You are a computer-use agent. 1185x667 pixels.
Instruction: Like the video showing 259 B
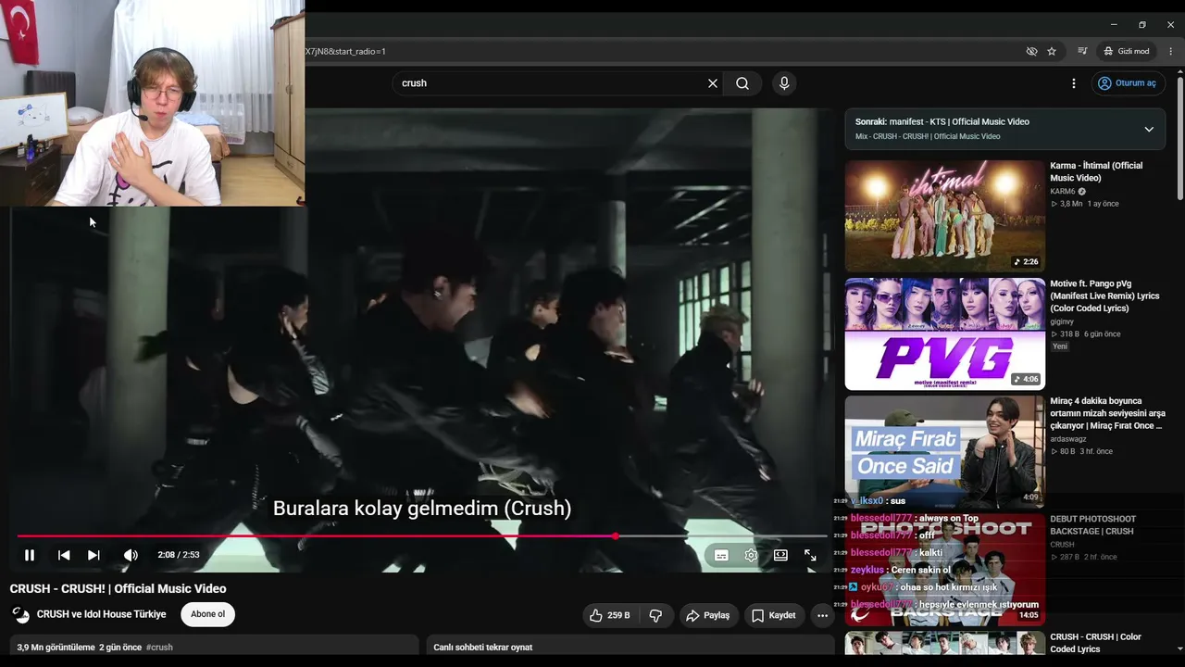[610, 615]
